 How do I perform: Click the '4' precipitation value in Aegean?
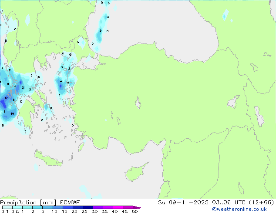61,81
